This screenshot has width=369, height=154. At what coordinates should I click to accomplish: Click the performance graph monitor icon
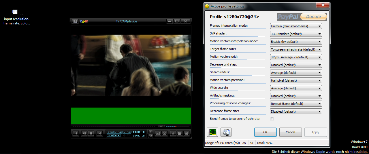212,132
